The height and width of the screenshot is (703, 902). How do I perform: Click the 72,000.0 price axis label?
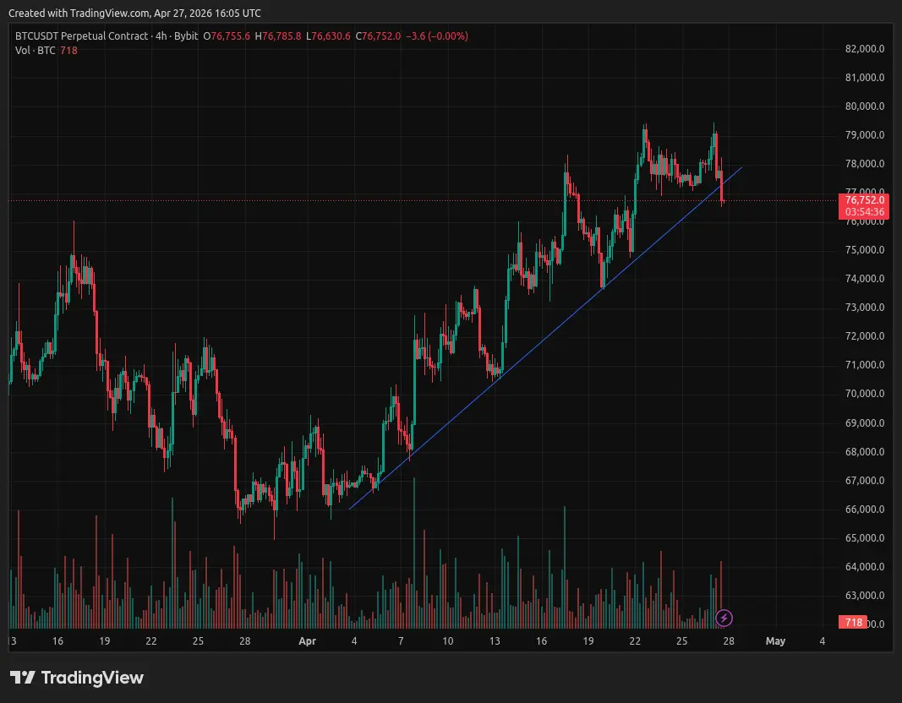[x=865, y=336]
